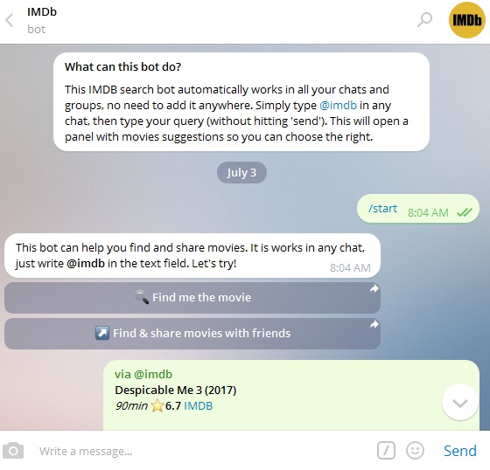This screenshot has width=490, height=470.
Task: Click the share arrow on Find me the movie
Action: (374, 289)
